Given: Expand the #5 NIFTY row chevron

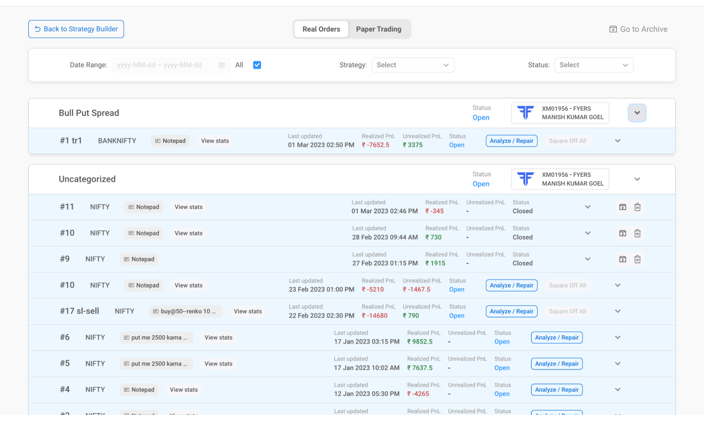Looking at the screenshot, I should (618, 363).
